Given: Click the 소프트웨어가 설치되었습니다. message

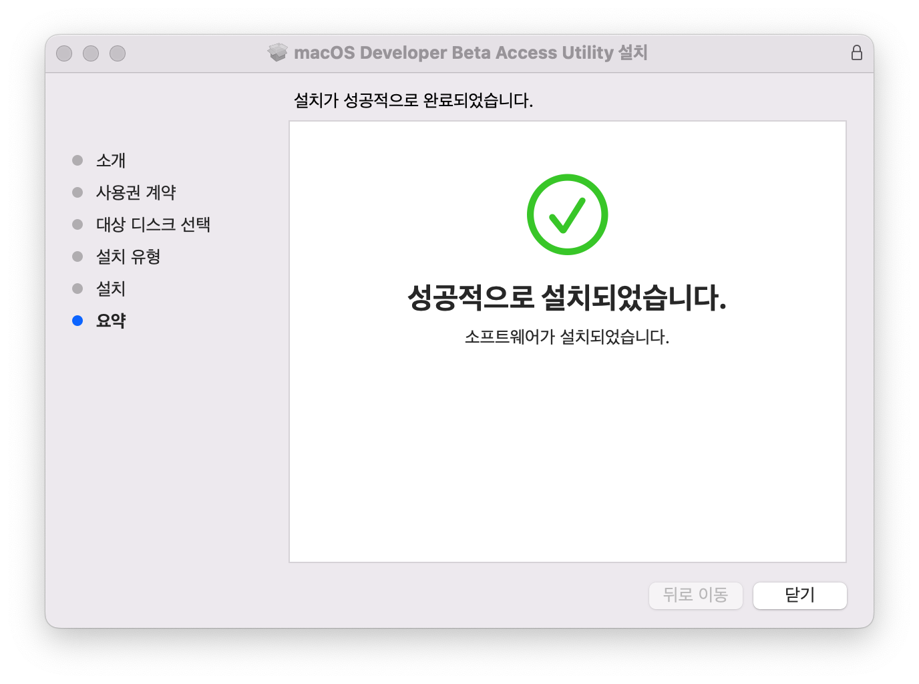Looking at the screenshot, I should [567, 337].
